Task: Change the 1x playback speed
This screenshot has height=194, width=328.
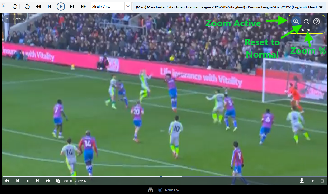Action: [x=312, y=181]
